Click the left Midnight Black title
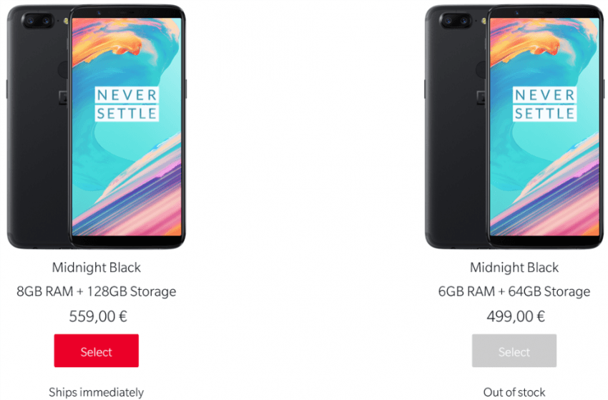 pos(97,268)
